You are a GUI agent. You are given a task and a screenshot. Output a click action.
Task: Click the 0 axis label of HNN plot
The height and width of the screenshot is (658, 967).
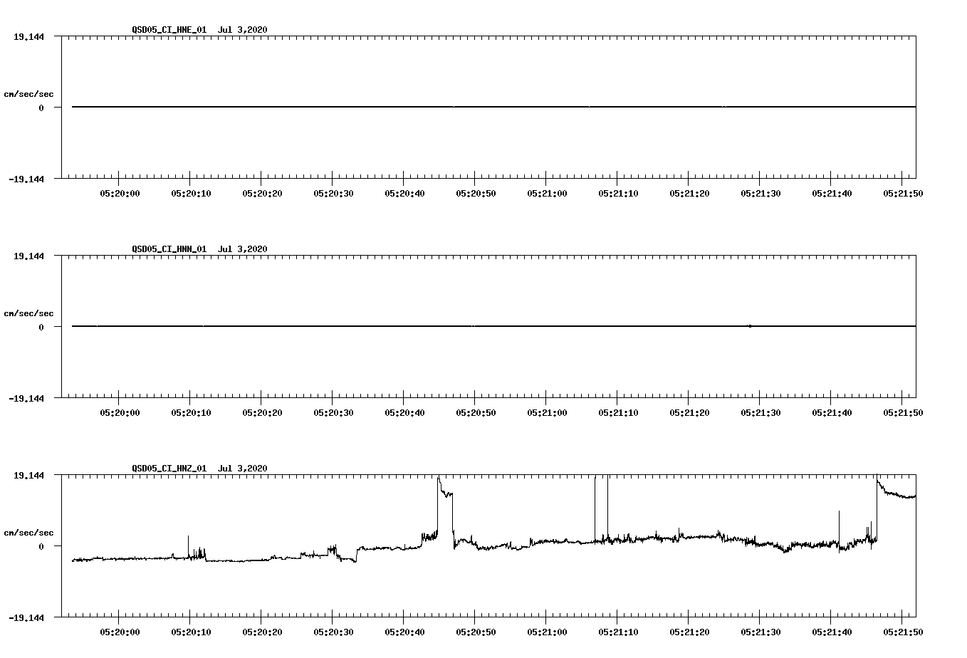coord(41,327)
